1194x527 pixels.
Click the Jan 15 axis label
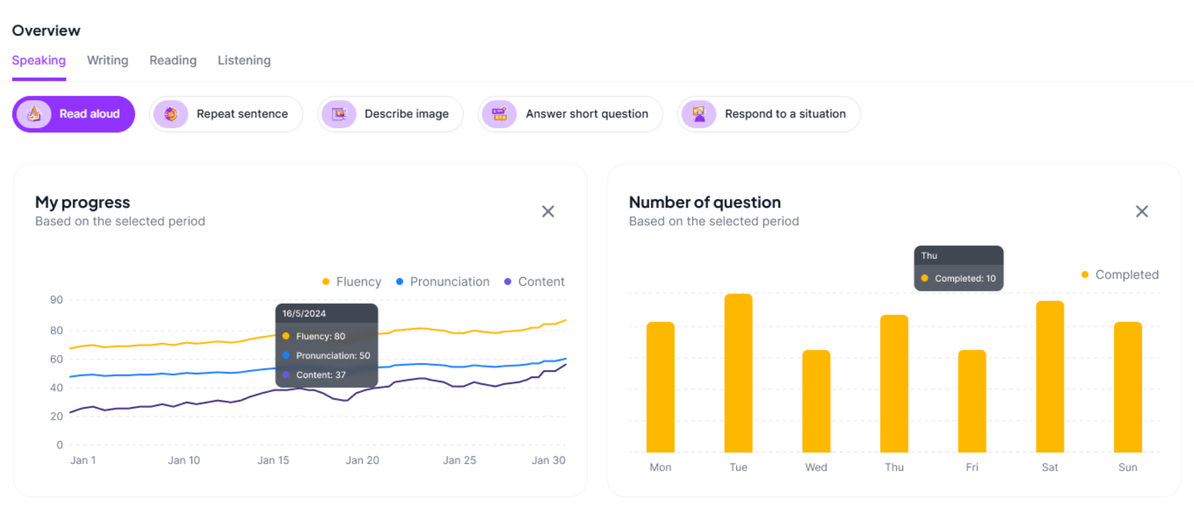[x=273, y=461]
